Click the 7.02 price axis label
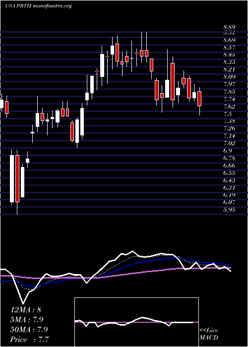The width and height of the screenshot is (248, 347). click(229, 143)
